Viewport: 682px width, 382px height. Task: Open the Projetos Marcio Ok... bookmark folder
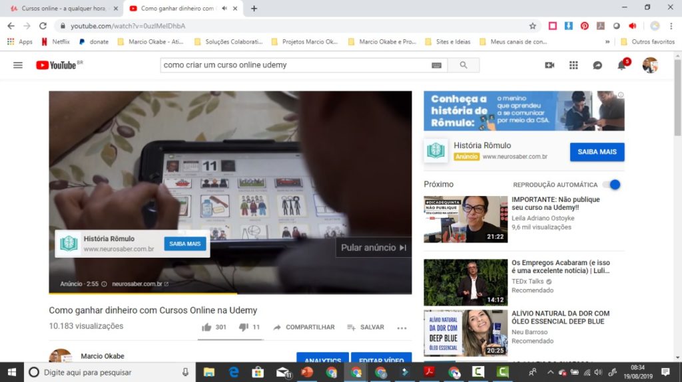(304, 42)
